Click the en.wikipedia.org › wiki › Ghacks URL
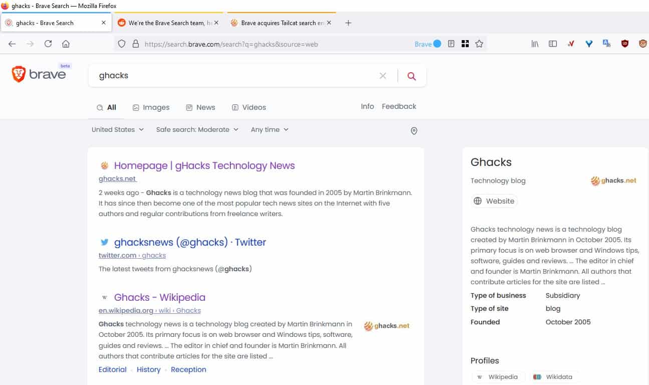 pos(150,310)
